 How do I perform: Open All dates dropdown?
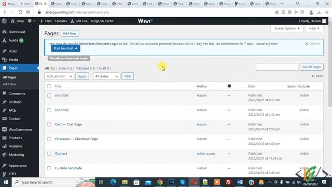tap(106, 76)
